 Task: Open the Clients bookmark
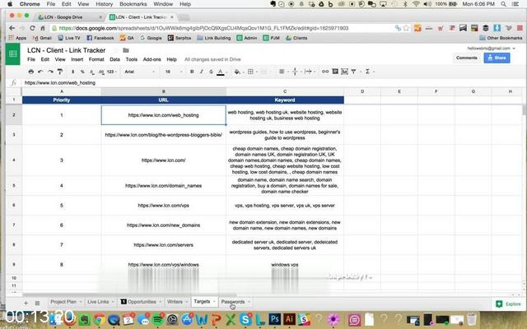pyautogui.click(x=296, y=38)
